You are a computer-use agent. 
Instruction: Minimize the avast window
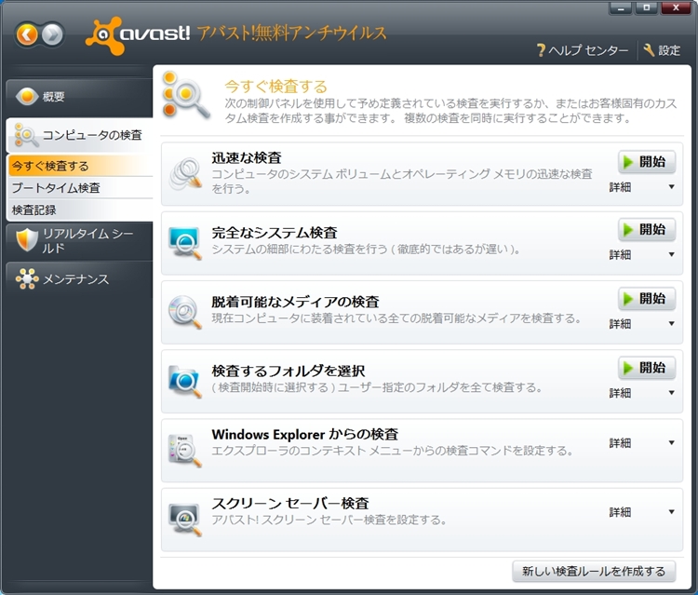621,7
